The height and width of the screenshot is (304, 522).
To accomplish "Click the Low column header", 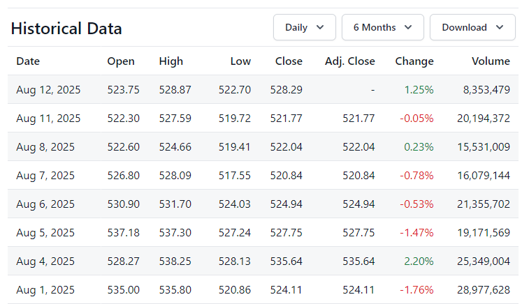I will click(x=240, y=61).
